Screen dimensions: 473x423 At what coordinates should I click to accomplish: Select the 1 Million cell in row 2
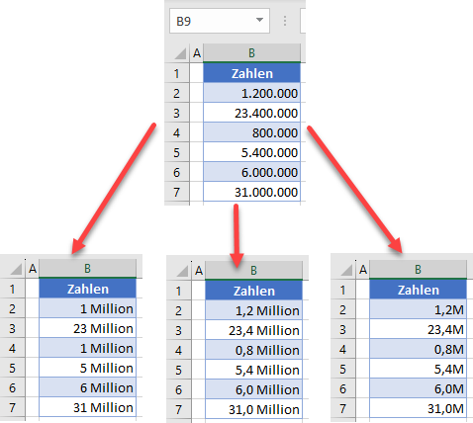(87, 308)
